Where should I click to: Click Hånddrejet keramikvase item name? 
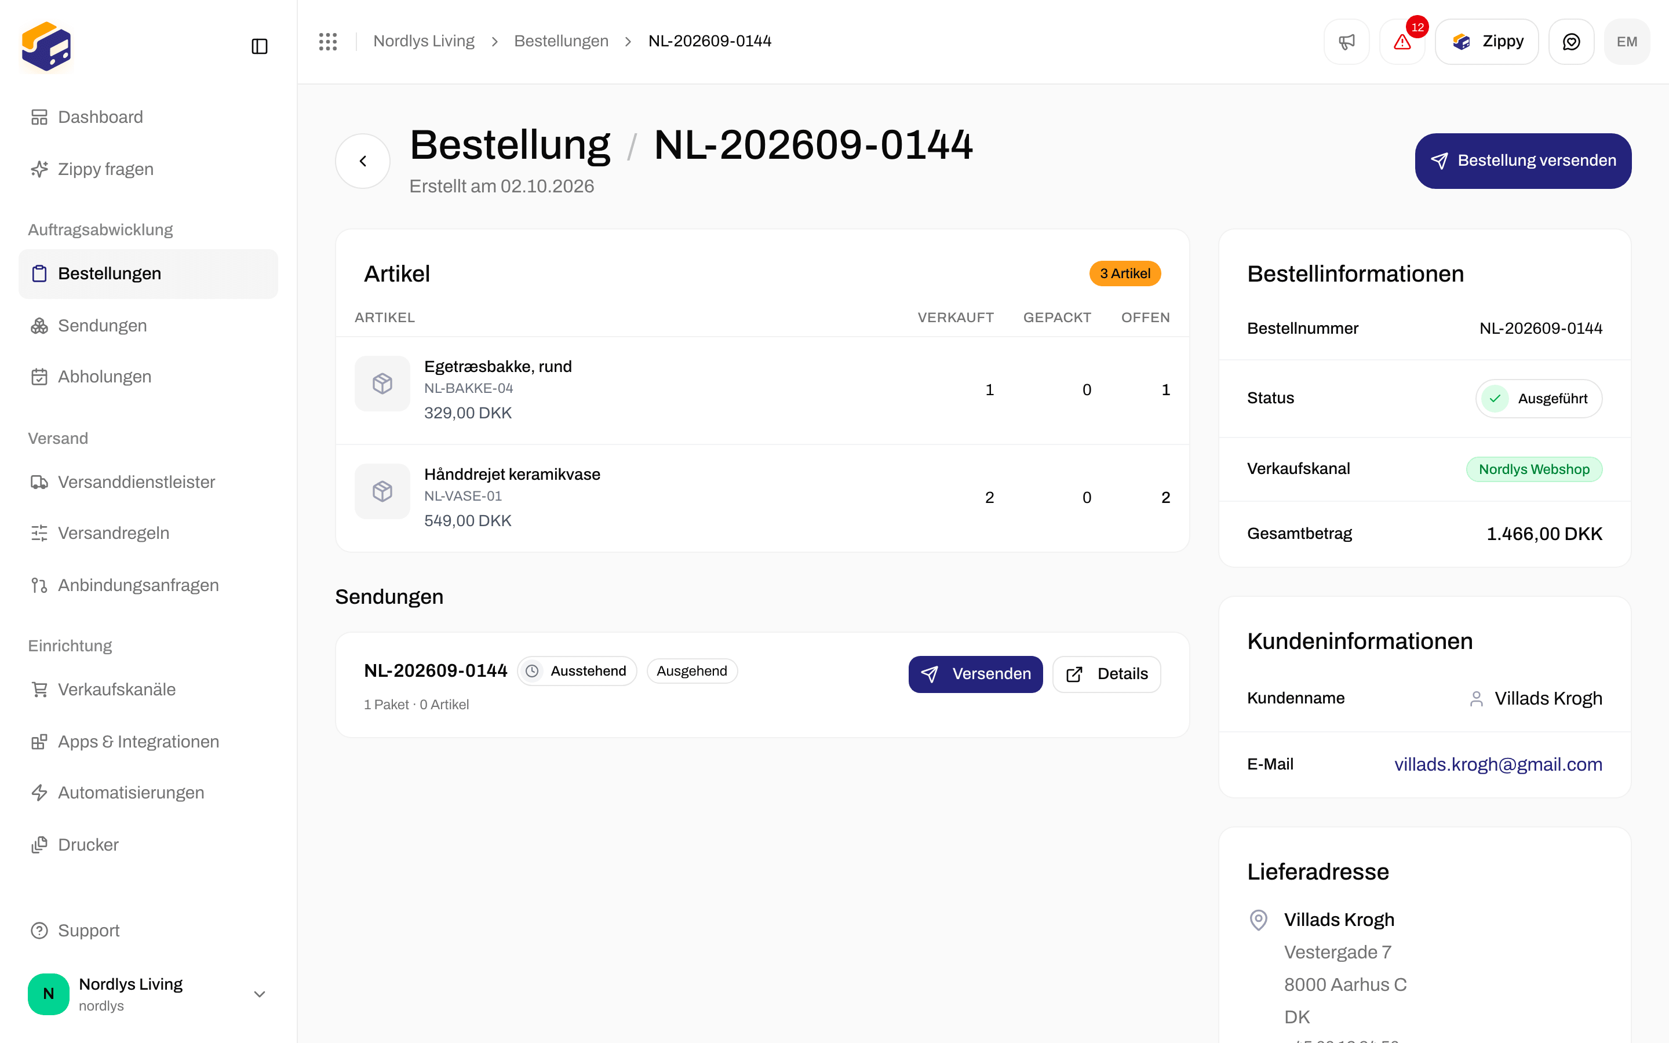[x=512, y=475]
